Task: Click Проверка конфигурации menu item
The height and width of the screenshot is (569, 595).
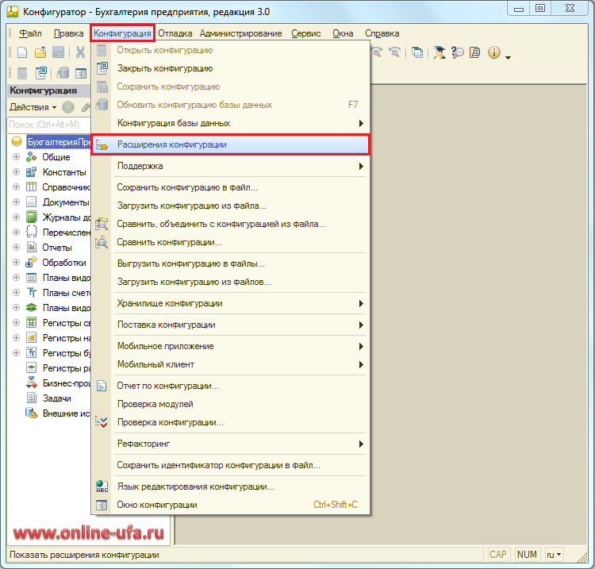Action: pos(170,422)
